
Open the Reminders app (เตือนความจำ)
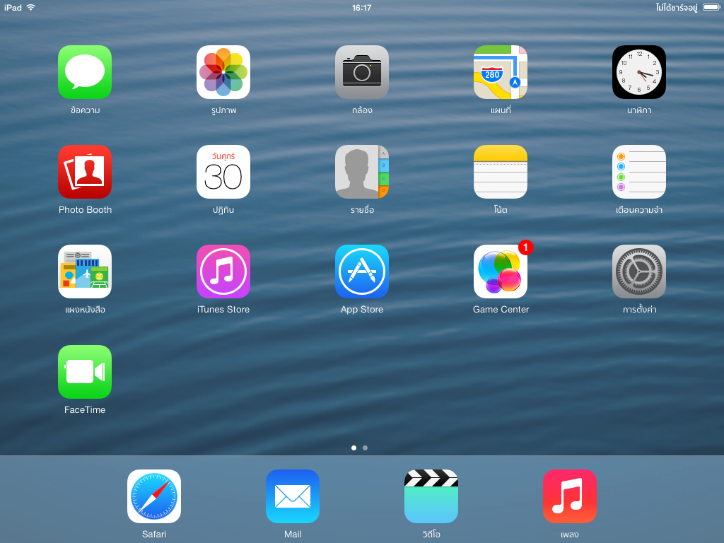[x=639, y=172]
